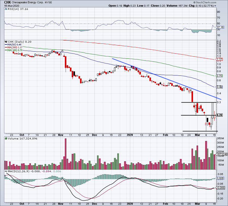Viewport: 228px width, 206px height.
Task: Click the 2020 label on the date axis
Action: tap(130, 135)
